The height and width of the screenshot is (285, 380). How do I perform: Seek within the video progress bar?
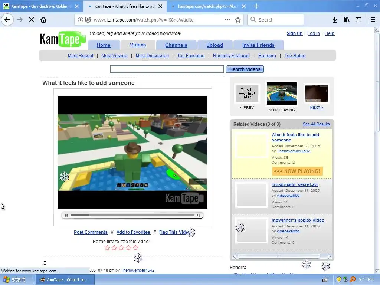coord(132,215)
